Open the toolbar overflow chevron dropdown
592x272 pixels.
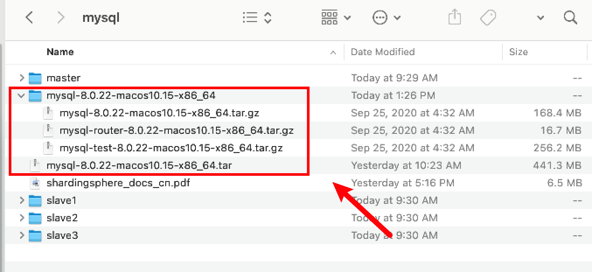click(540, 18)
